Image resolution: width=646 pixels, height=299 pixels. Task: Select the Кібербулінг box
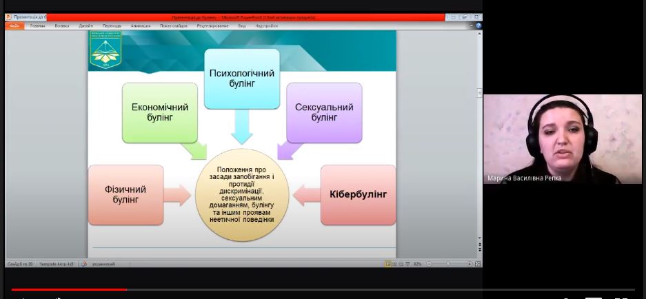[358, 195]
